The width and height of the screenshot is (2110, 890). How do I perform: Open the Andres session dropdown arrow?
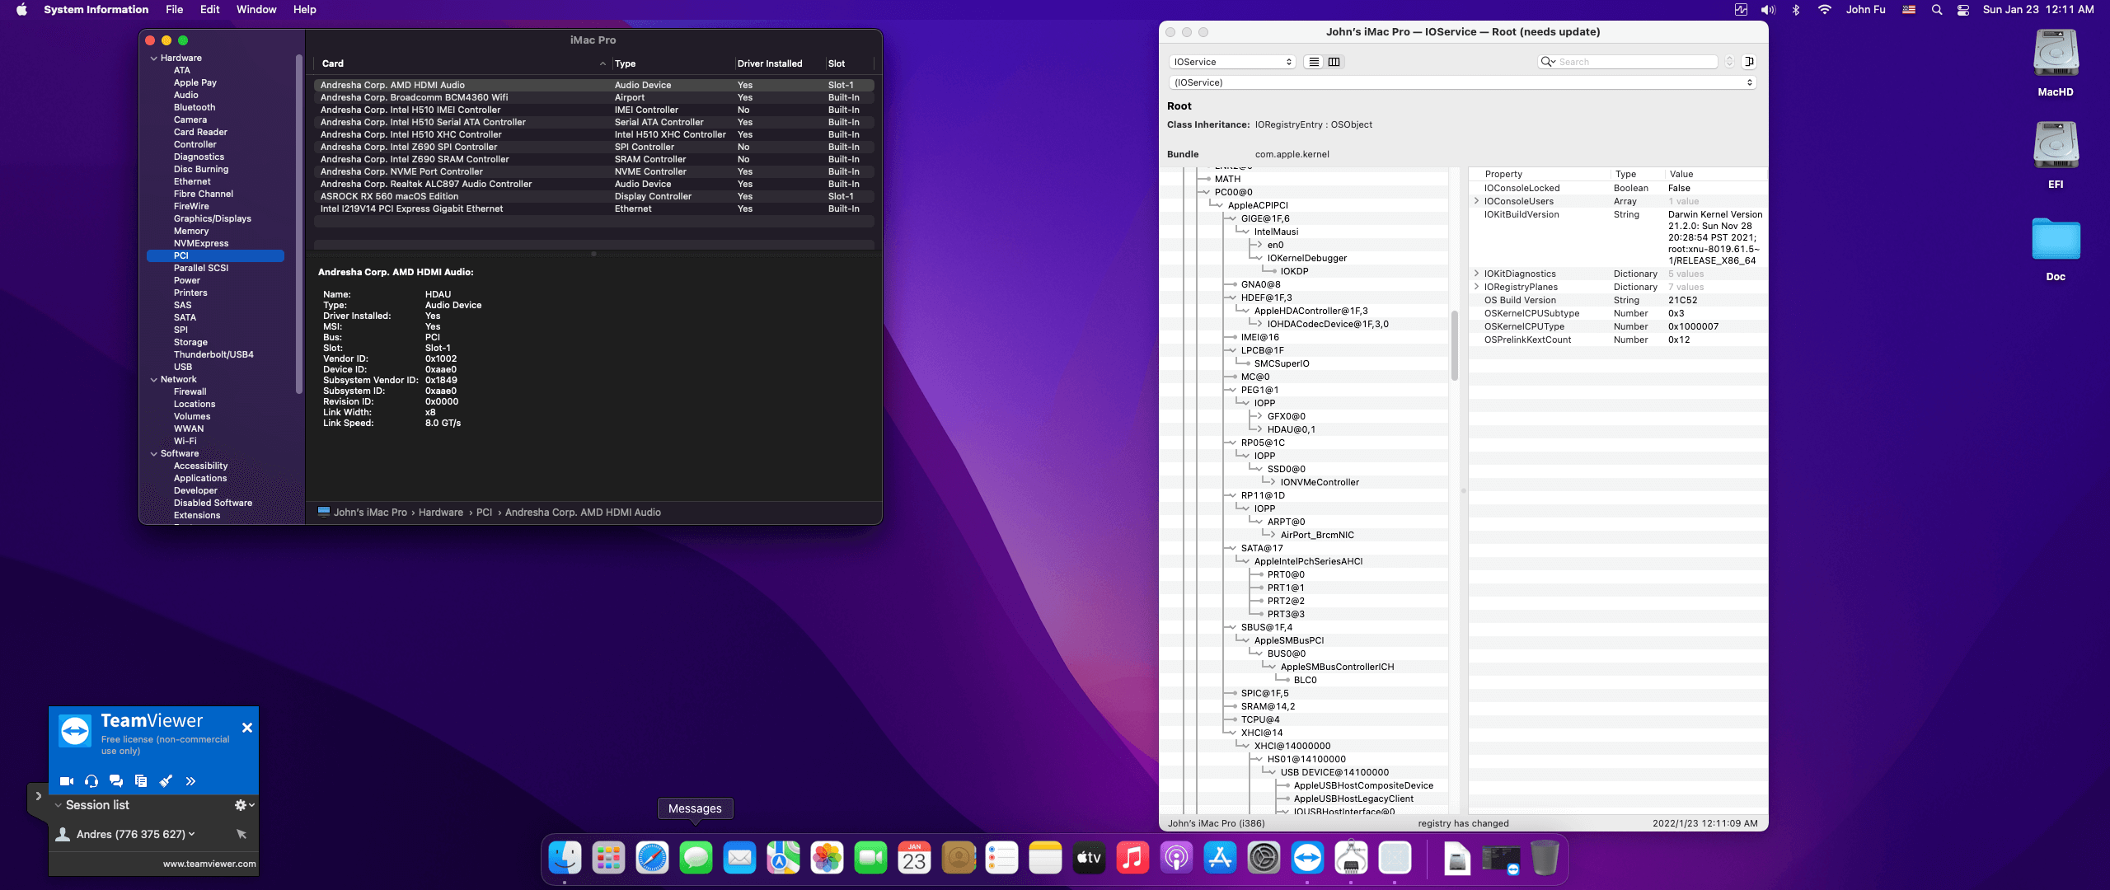tap(192, 834)
